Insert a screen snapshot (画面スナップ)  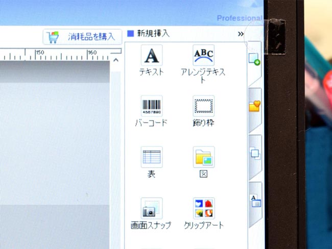point(152,208)
